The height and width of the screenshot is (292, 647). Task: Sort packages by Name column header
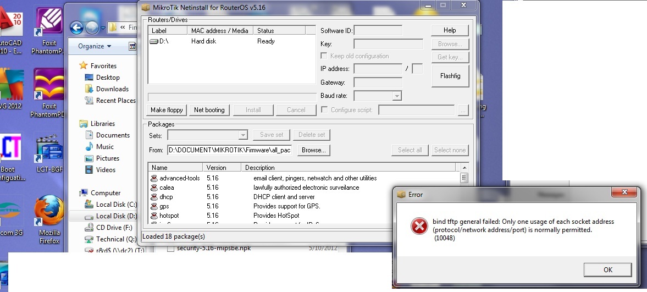tap(175, 168)
